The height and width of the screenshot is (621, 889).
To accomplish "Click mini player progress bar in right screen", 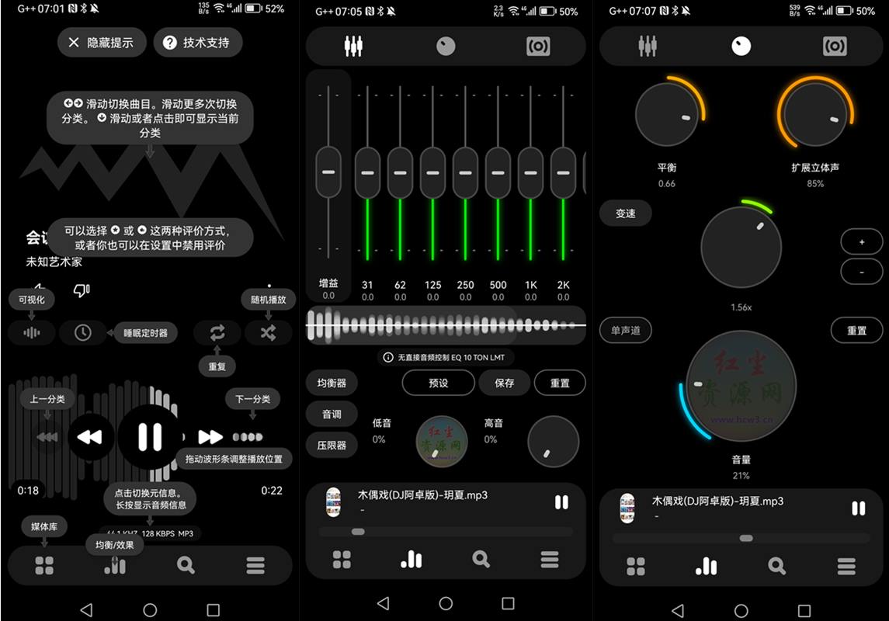I will (741, 538).
